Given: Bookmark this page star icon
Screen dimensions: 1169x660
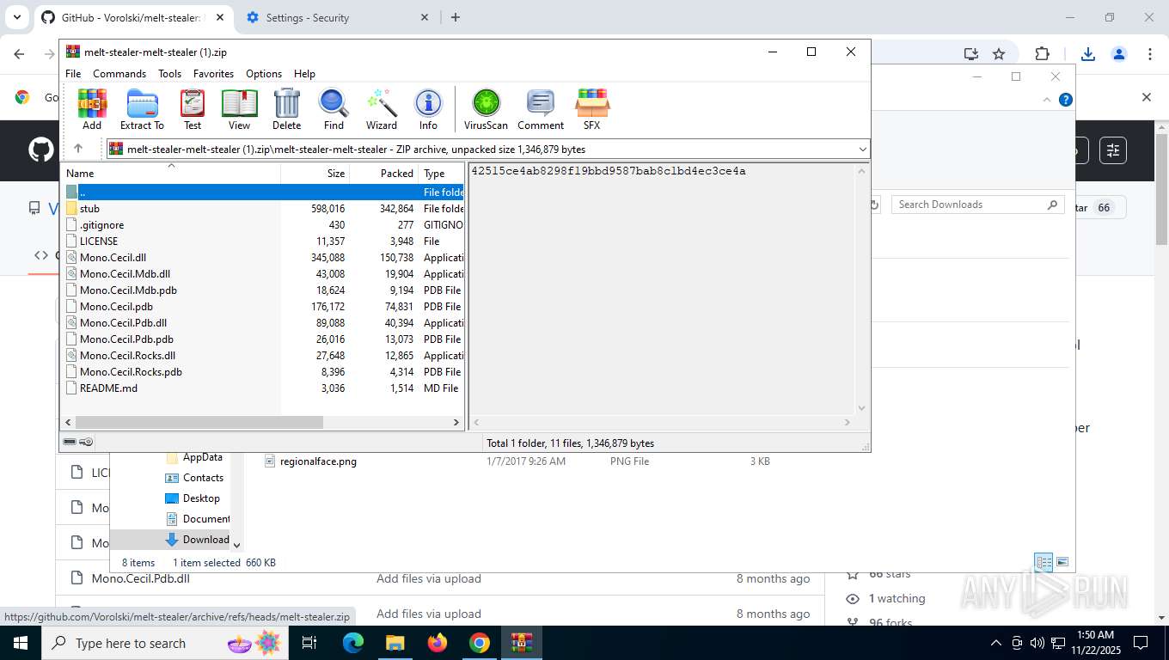Looking at the screenshot, I should click(999, 53).
